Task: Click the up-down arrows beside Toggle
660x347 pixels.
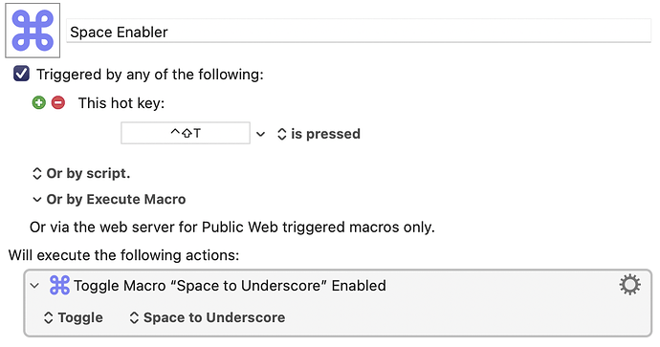Action: pyautogui.click(x=49, y=317)
